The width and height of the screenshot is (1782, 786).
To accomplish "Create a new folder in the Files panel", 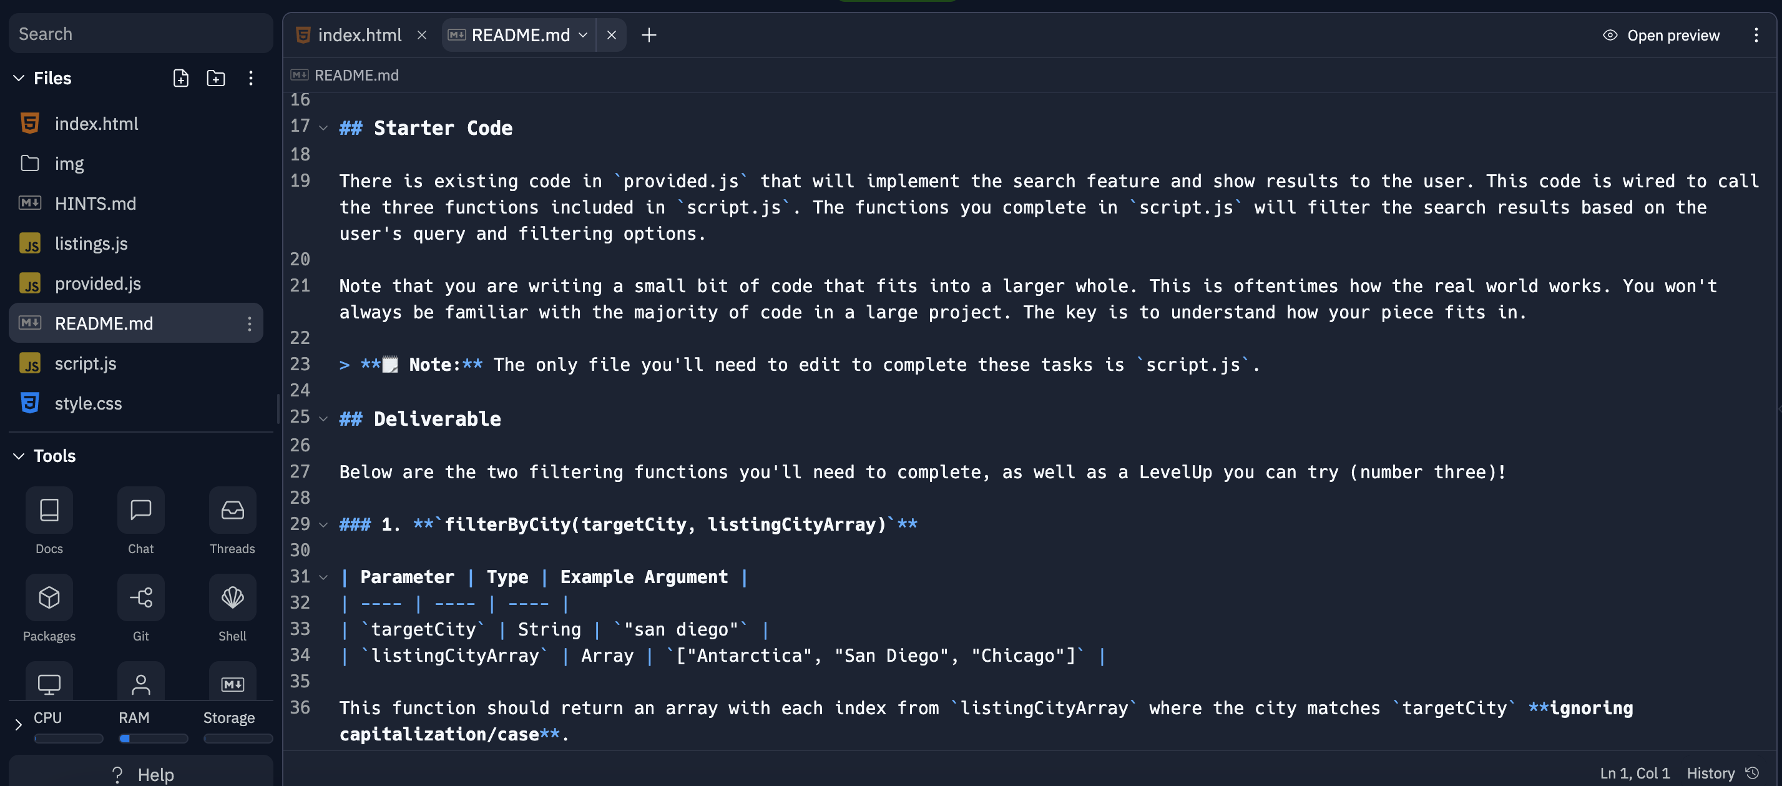I will (215, 78).
